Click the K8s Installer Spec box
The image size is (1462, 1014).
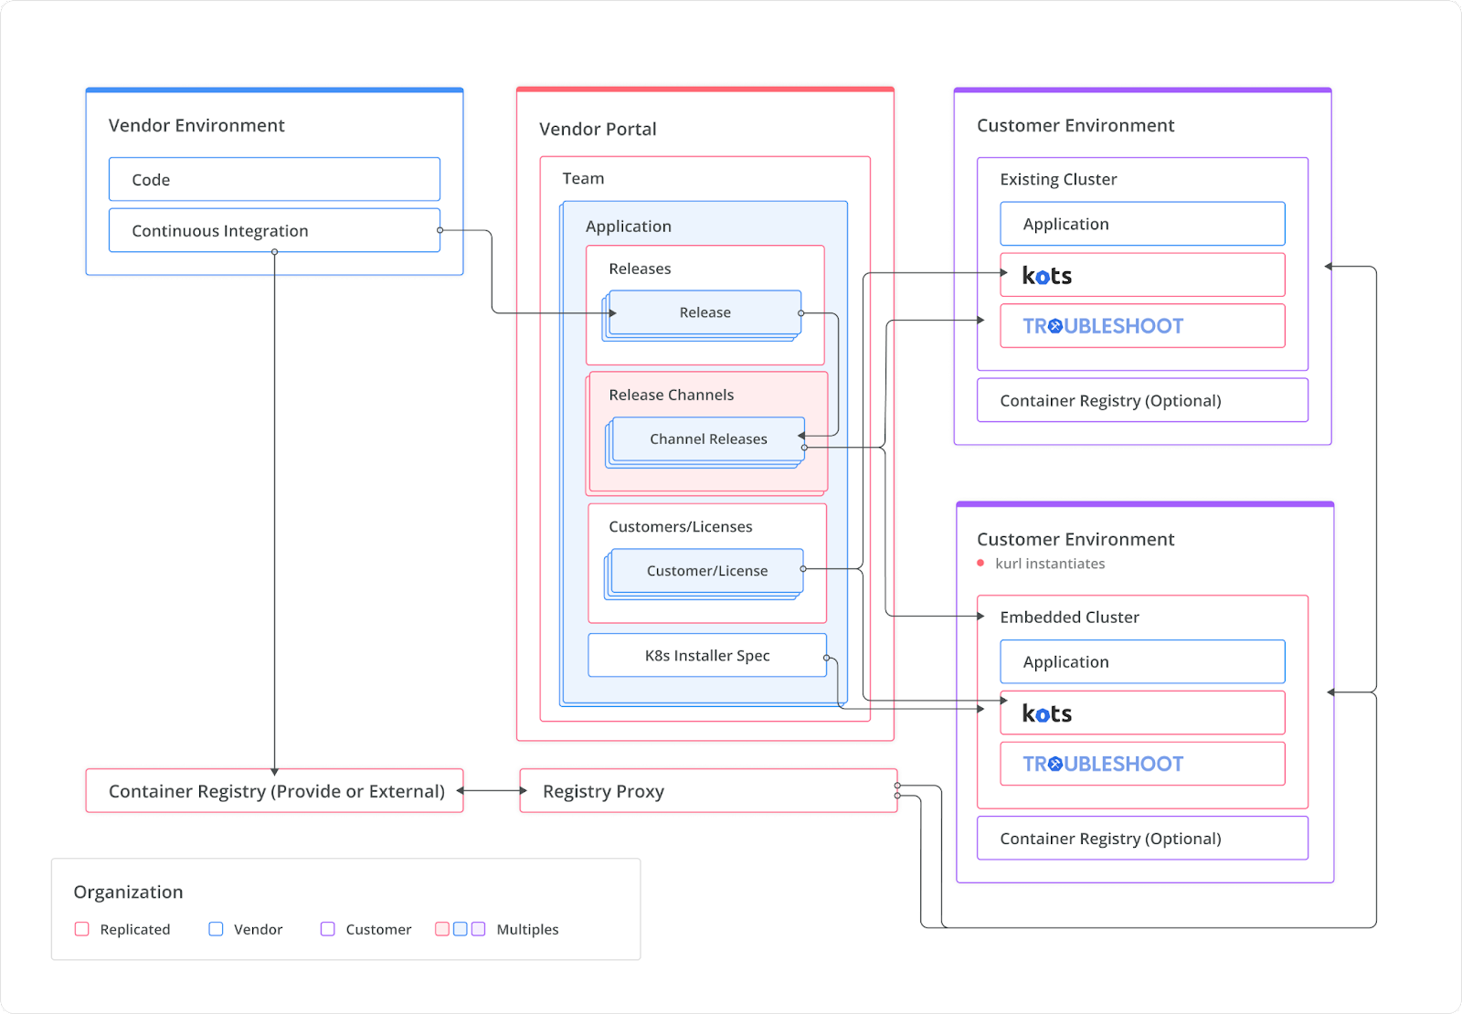[x=706, y=655]
